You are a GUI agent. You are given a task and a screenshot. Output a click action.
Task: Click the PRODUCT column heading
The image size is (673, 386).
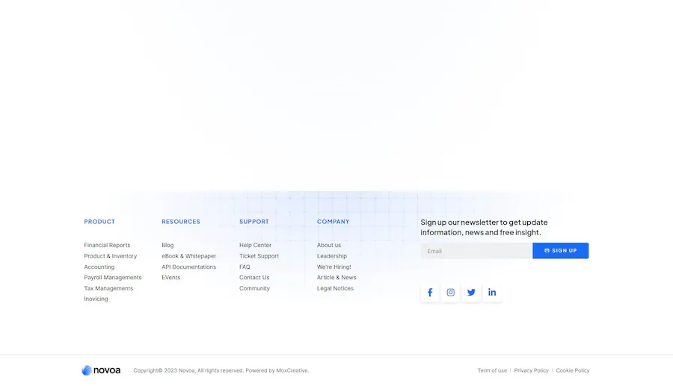[x=99, y=222]
